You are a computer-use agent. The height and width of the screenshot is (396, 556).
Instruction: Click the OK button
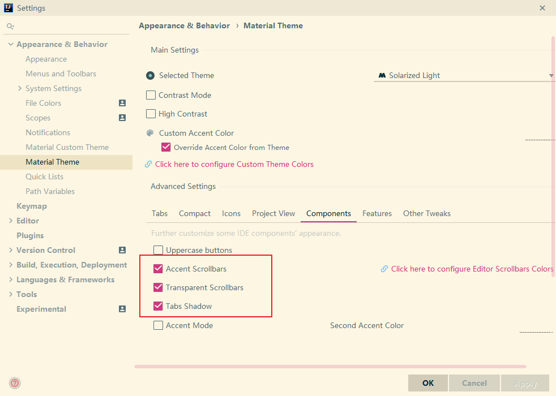click(x=427, y=383)
